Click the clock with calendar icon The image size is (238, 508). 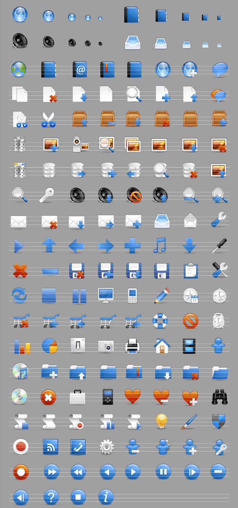191,296
